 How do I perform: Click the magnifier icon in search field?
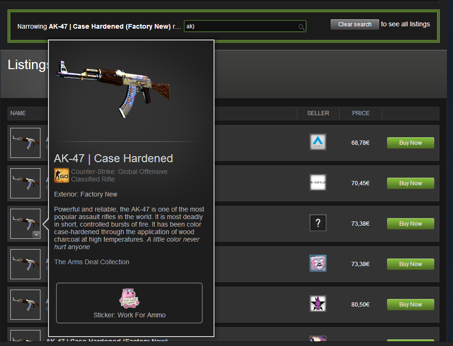tap(302, 27)
